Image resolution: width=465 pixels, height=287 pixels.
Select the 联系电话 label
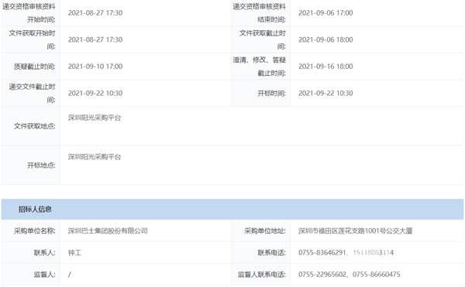pyautogui.click(x=271, y=253)
